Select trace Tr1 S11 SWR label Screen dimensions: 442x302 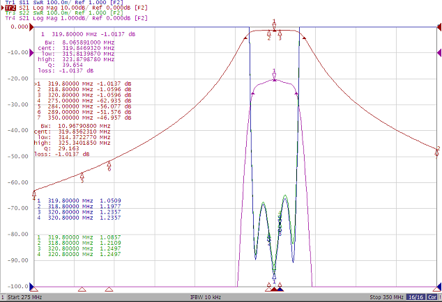[x=64, y=2]
